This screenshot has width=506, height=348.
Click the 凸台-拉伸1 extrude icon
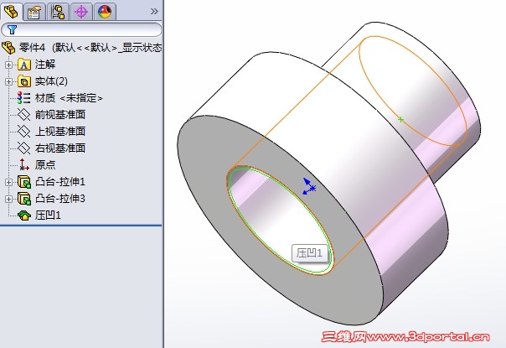(x=24, y=182)
